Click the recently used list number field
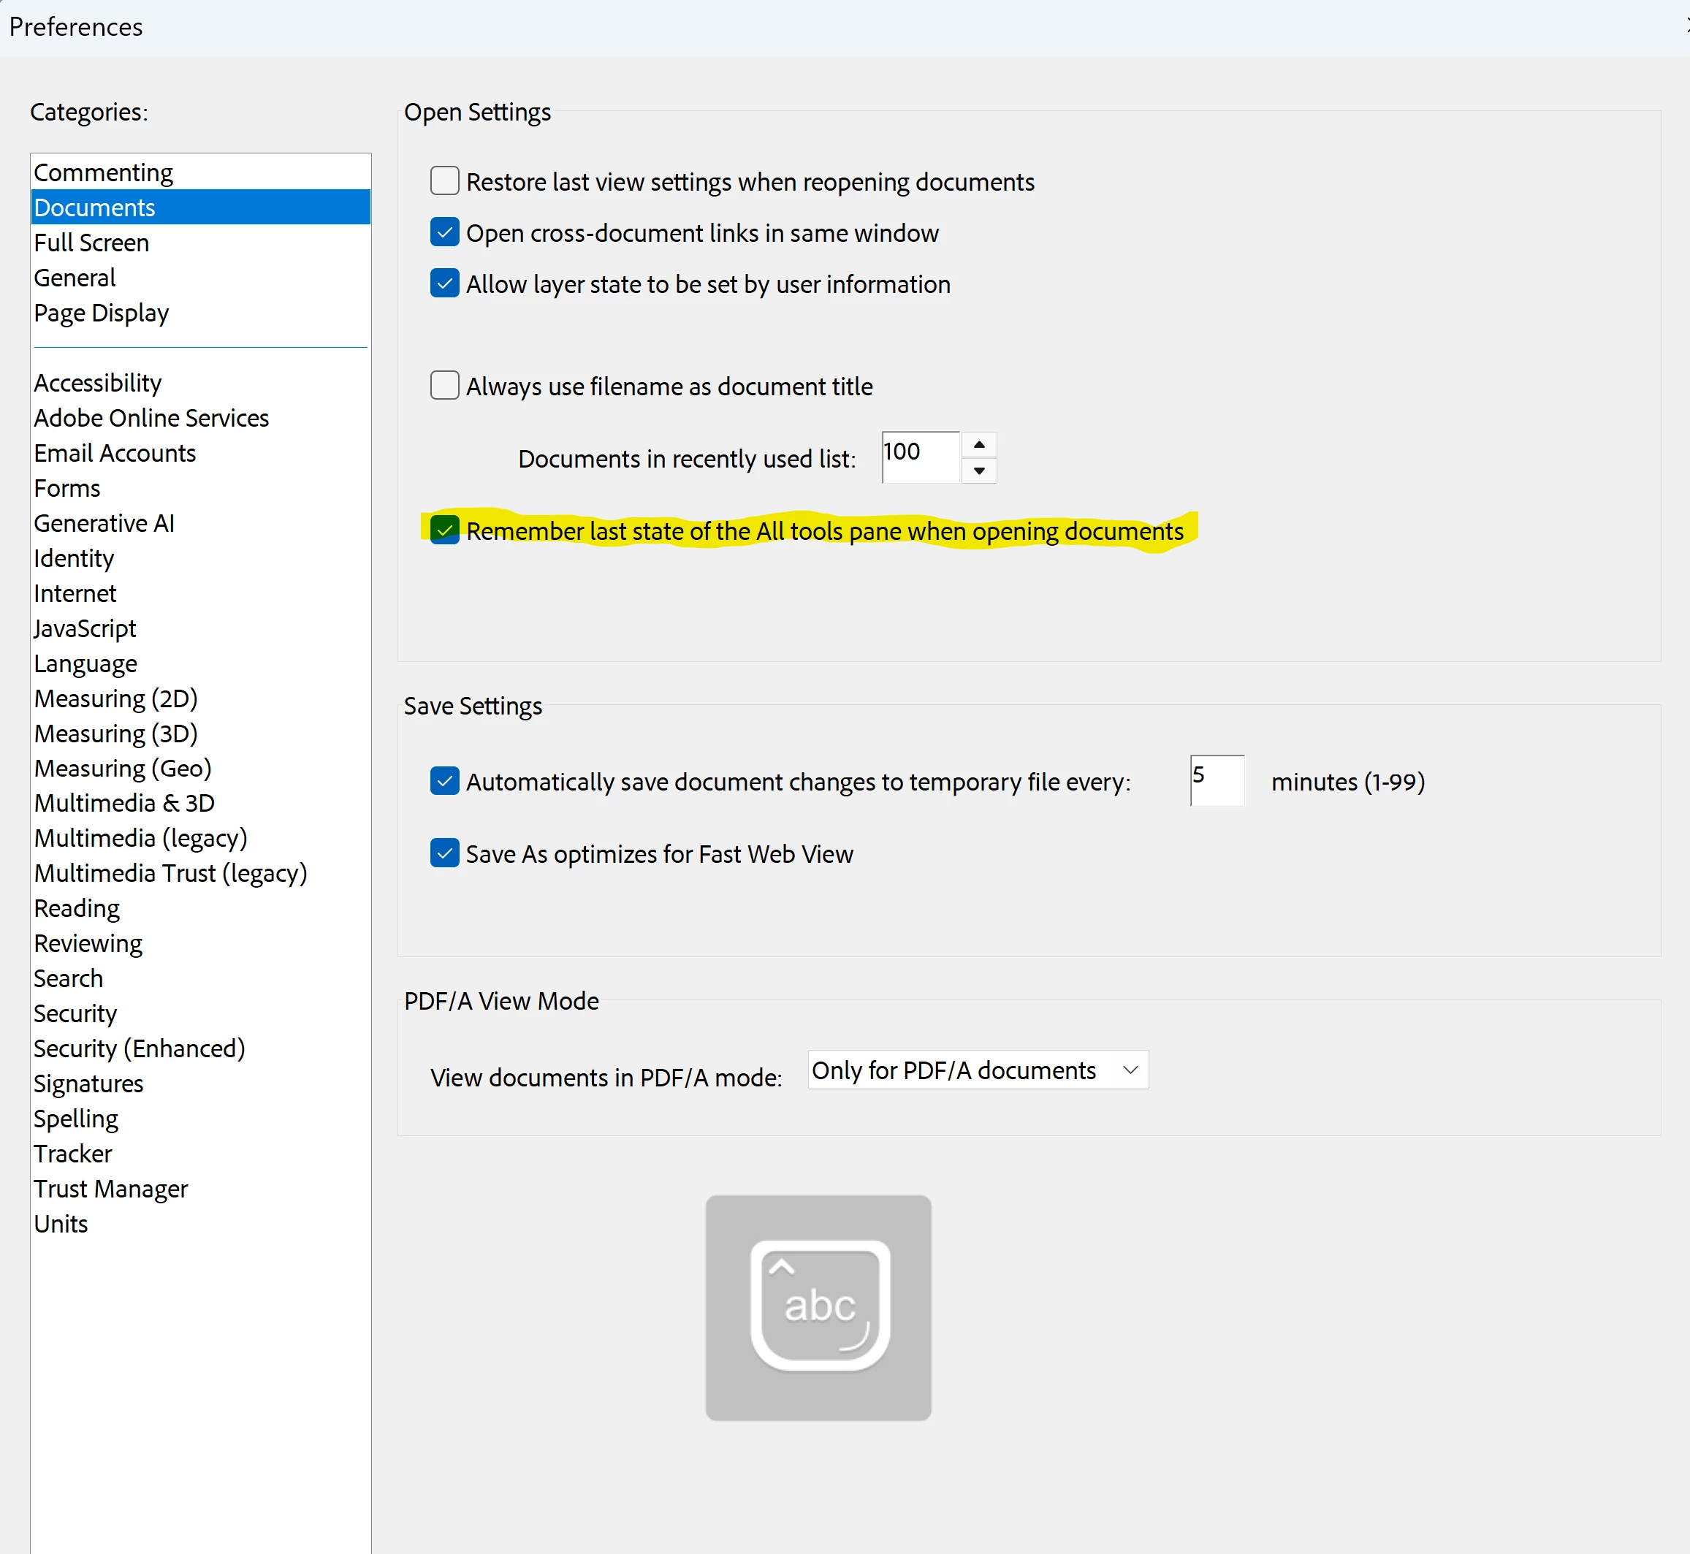The image size is (1690, 1554). (920, 457)
